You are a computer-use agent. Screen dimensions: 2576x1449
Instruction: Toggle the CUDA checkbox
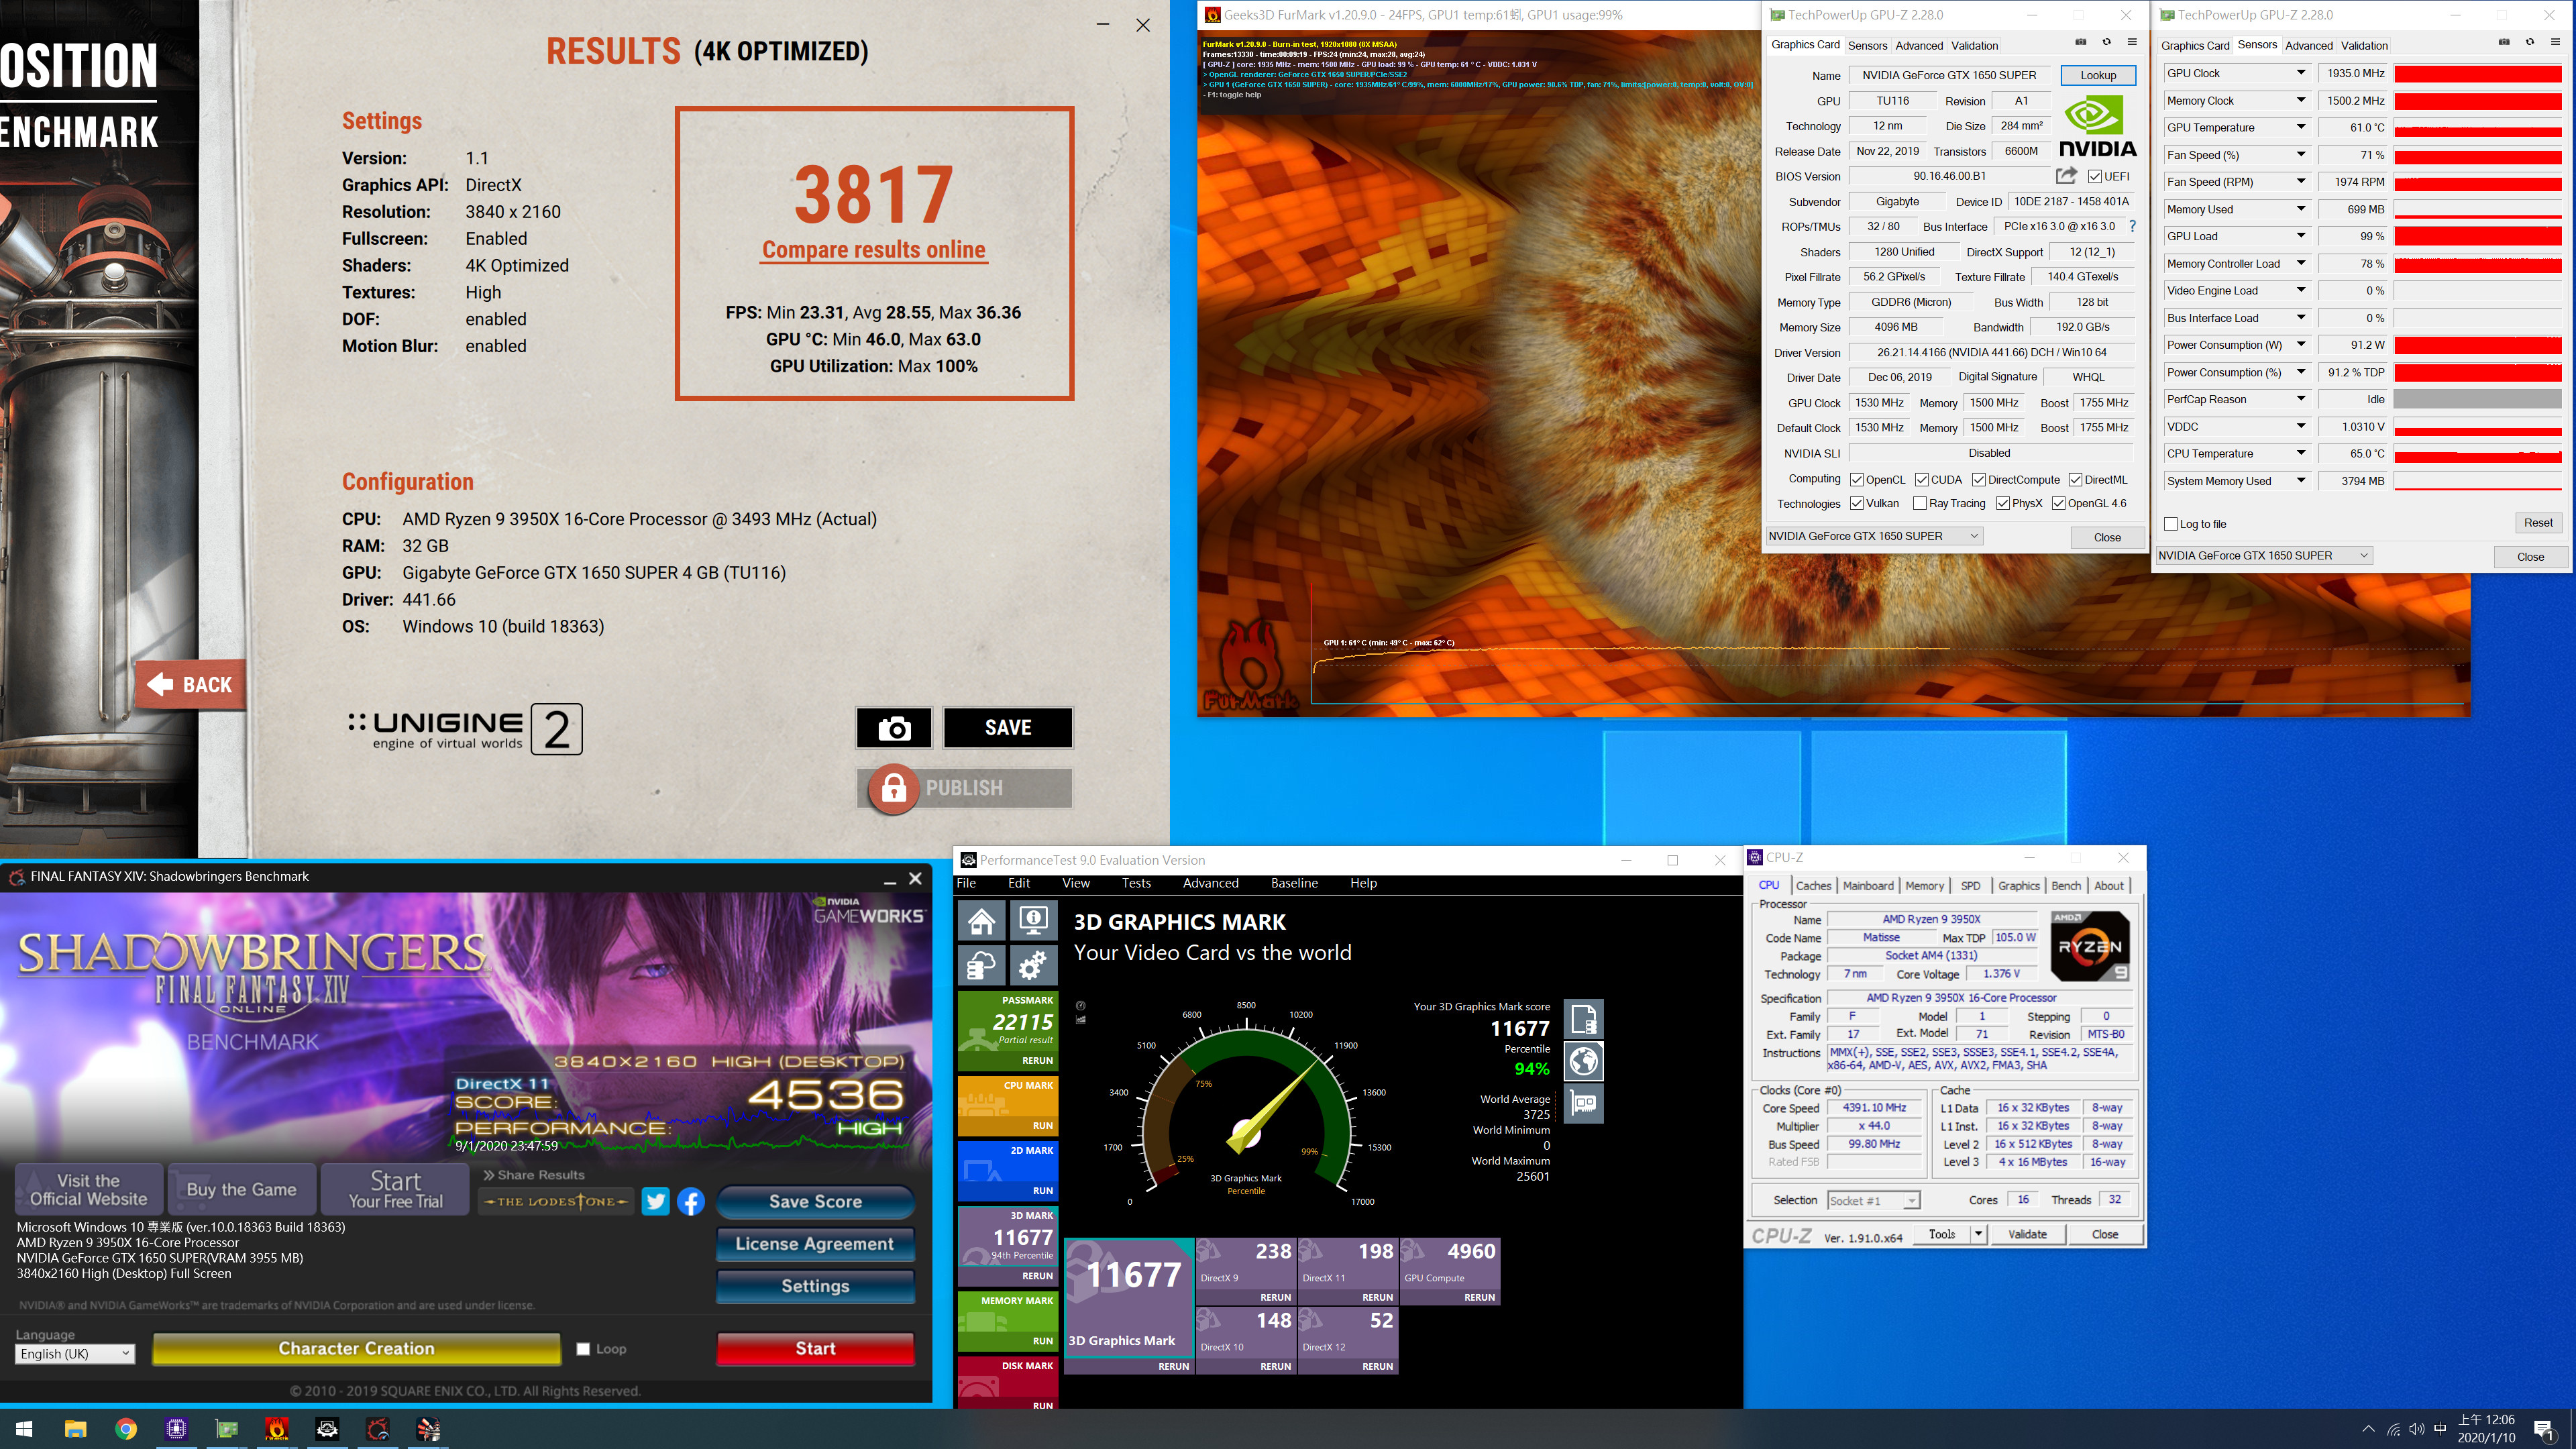click(x=1922, y=480)
